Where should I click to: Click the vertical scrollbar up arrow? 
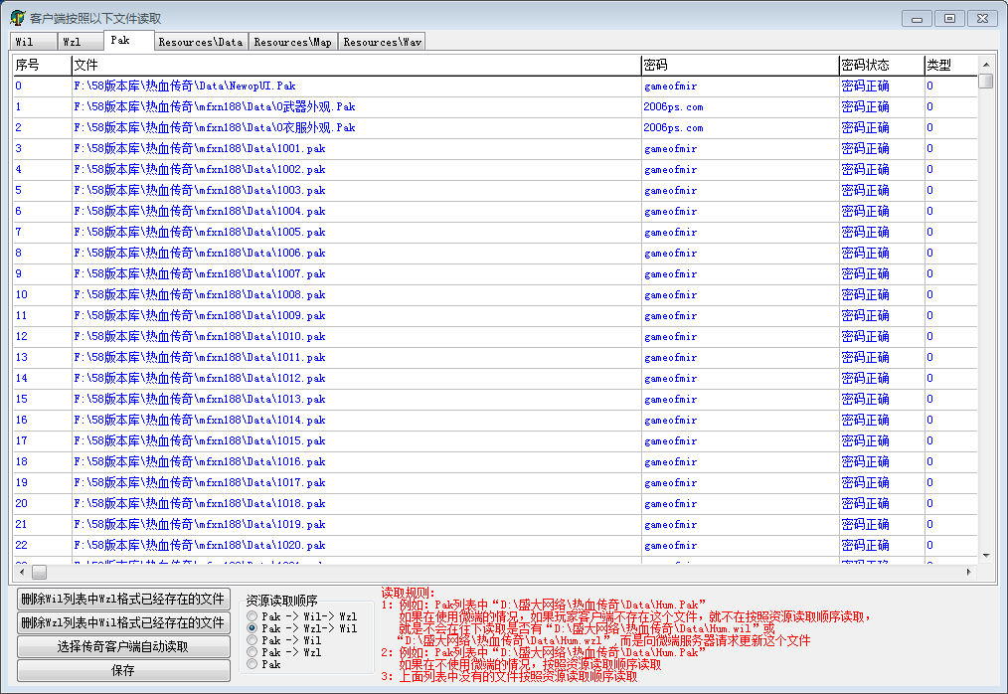(x=985, y=64)
